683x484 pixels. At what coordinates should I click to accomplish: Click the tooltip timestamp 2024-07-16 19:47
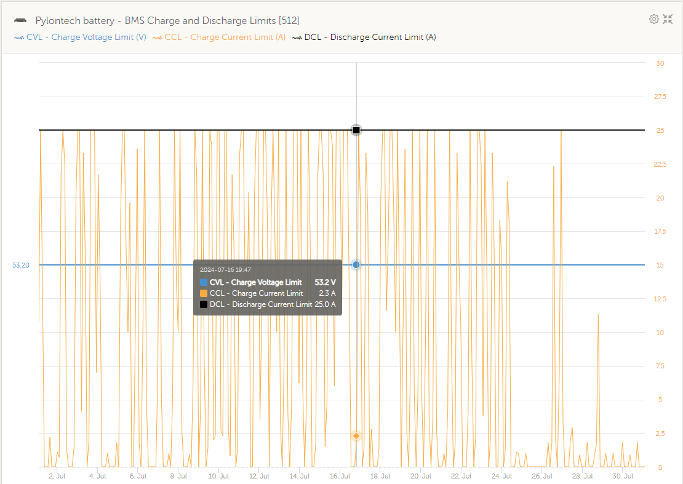(225, 270)
